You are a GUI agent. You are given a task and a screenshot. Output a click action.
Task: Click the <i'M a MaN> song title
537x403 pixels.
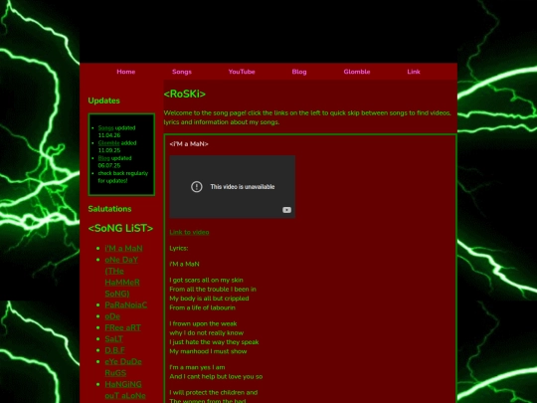click(x=189, y=144)
